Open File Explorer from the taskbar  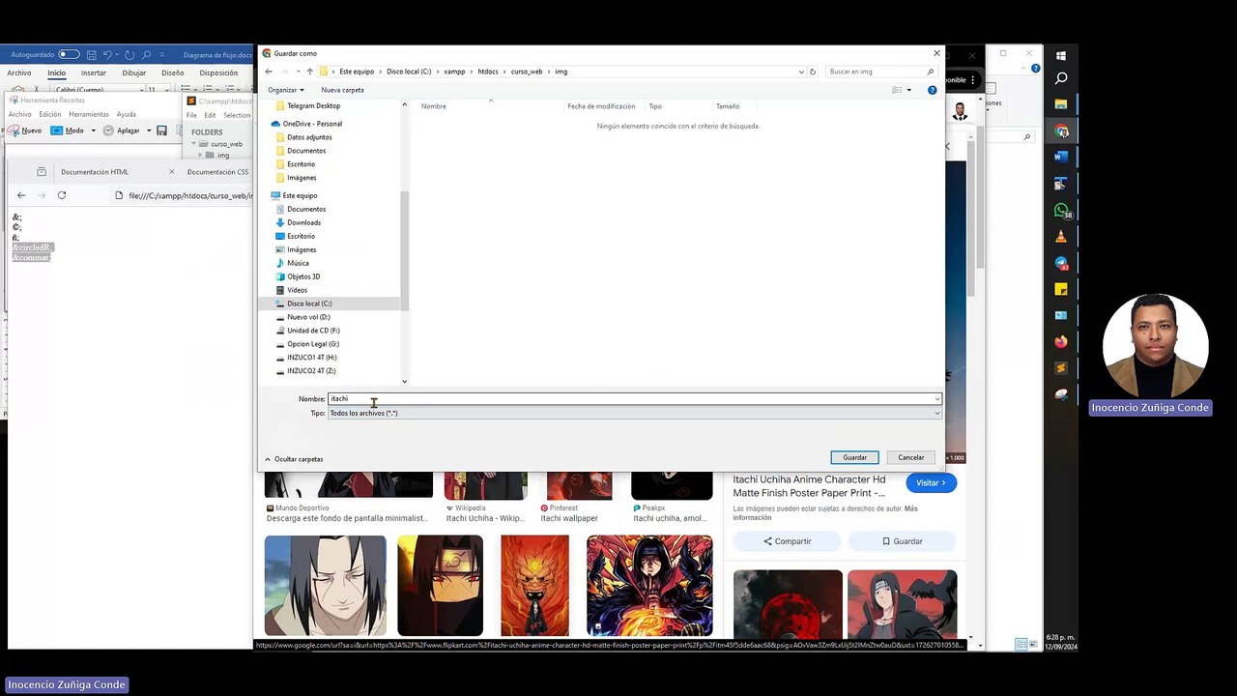1061,104
